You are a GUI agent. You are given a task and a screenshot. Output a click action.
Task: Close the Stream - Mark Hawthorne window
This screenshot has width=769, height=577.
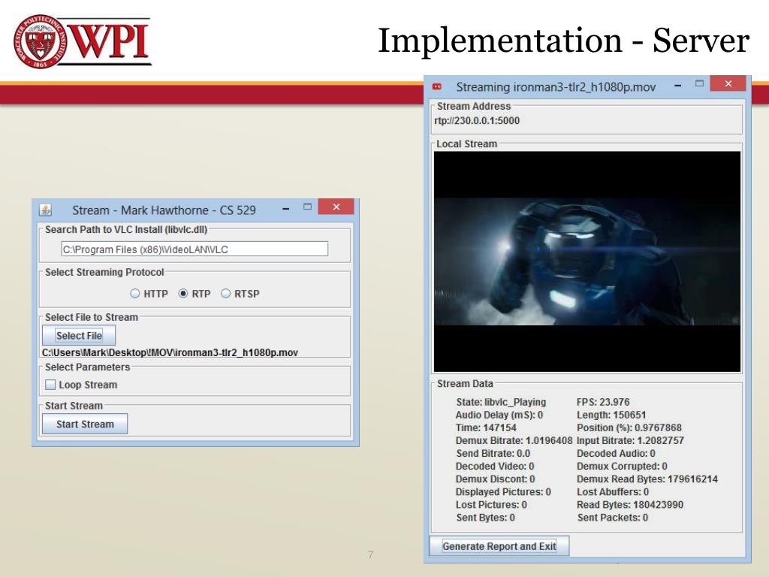[336, 207]
